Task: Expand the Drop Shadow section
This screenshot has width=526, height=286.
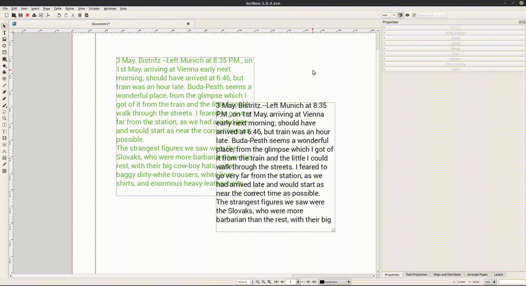Action: 455,33
